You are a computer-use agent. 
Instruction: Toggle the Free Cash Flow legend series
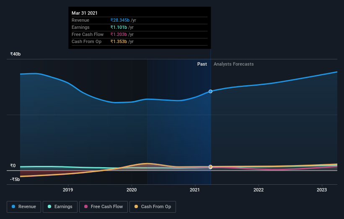click(x=103, y=207)
